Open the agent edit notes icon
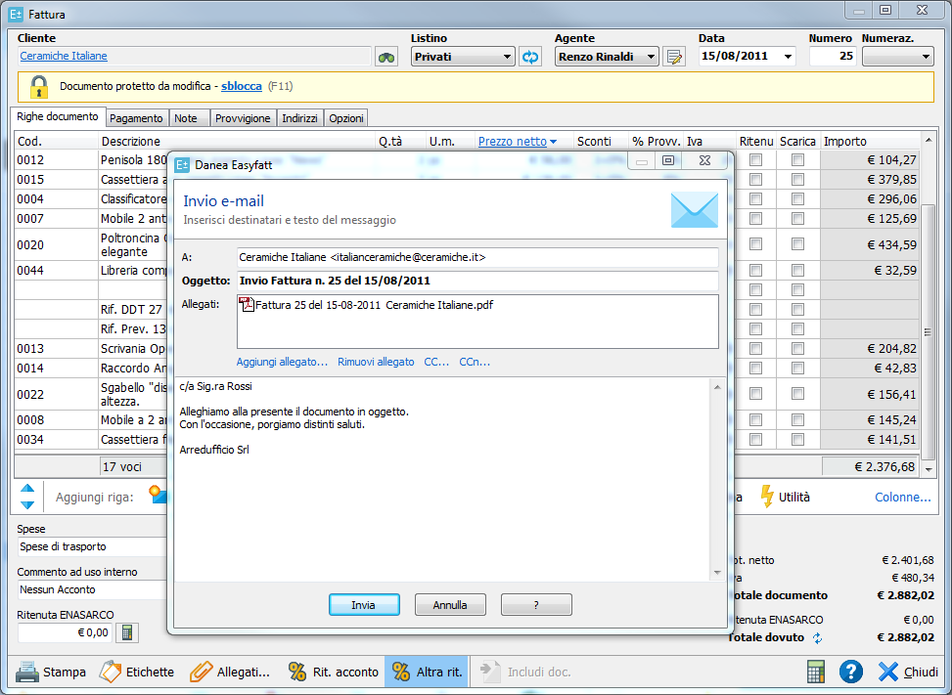Viewport: 952px width, 695px height. coord(674,57)
